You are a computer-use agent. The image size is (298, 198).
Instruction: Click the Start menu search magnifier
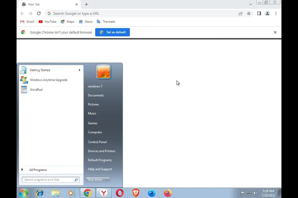pos(76,180)
